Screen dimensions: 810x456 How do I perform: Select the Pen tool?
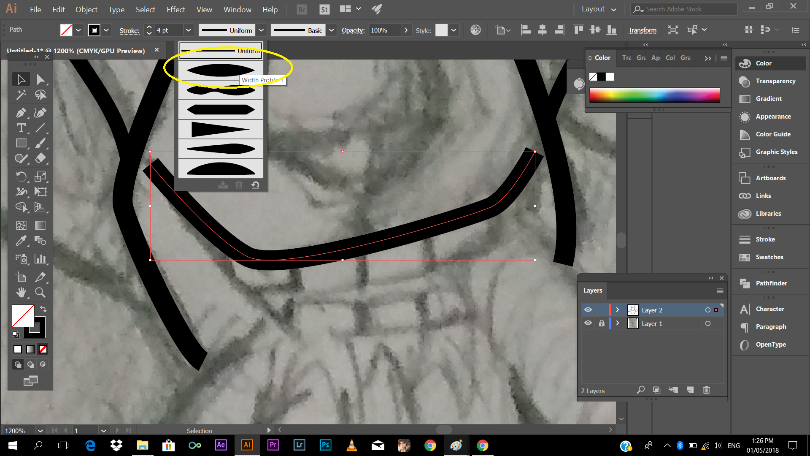[21, 113]
